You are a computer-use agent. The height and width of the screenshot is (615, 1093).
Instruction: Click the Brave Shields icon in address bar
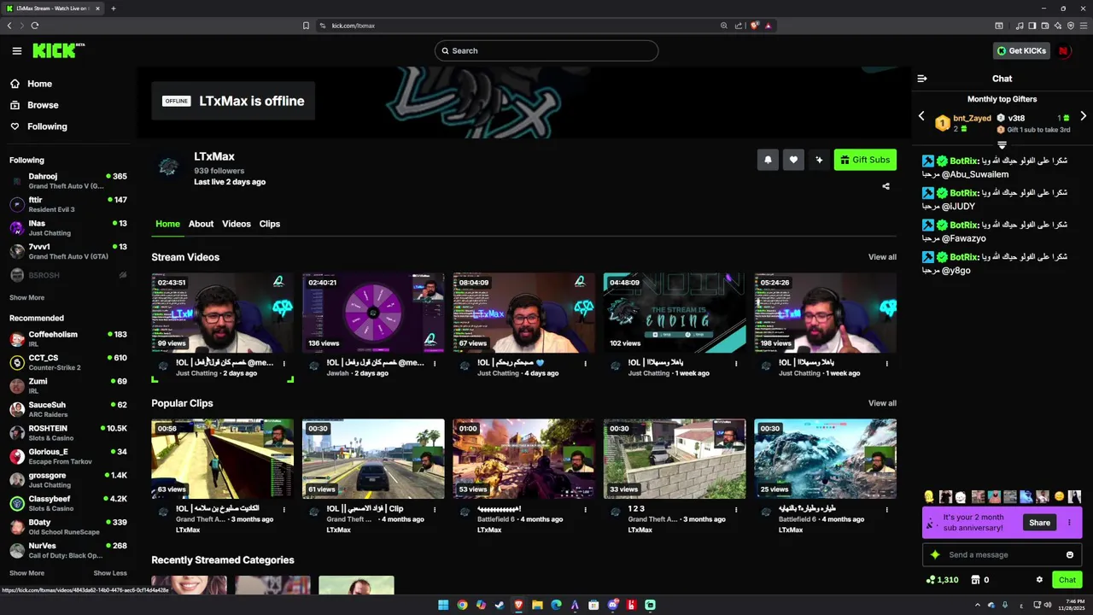[754, 26]
